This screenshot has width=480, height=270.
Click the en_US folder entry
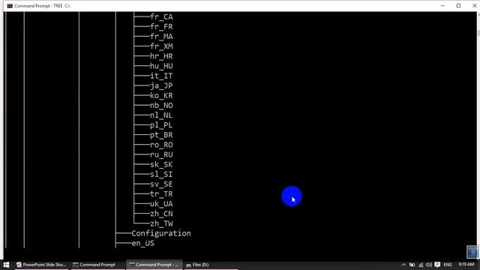(143, 243)
